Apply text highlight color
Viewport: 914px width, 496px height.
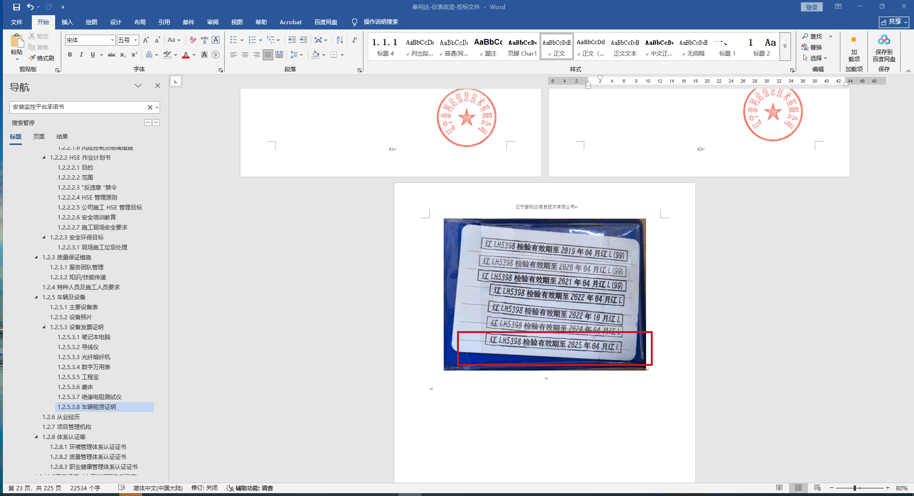coord(167,55)
